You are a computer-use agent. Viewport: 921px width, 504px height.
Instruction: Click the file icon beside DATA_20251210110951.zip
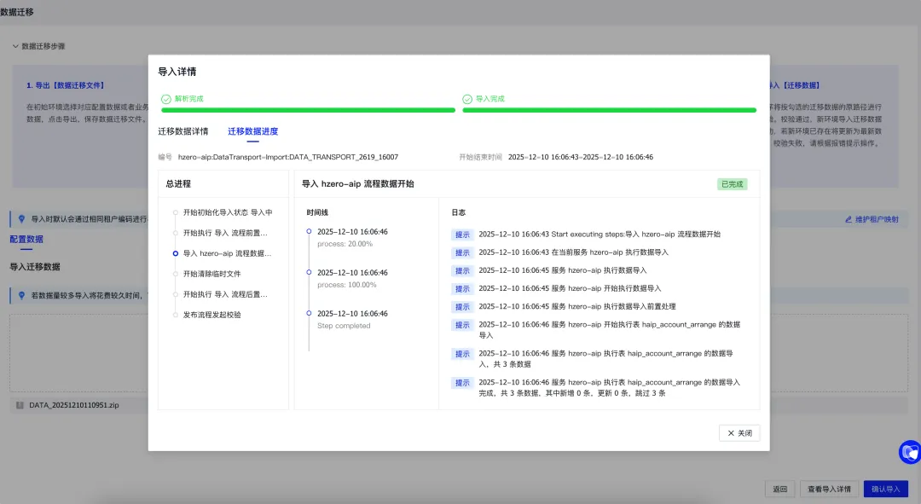[x=20, y=405]
